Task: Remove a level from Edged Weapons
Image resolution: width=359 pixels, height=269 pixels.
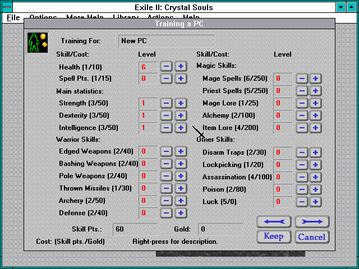Action: coord(166,151)
